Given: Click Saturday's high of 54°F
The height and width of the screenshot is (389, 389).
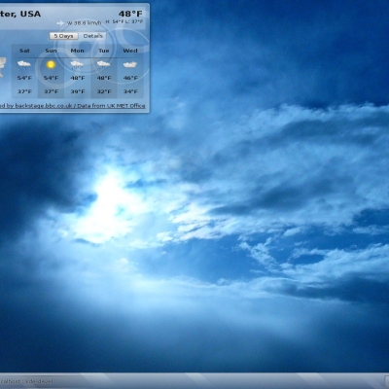Looking at the screenshot, I should pyautogui.click(x=24, y=78).
